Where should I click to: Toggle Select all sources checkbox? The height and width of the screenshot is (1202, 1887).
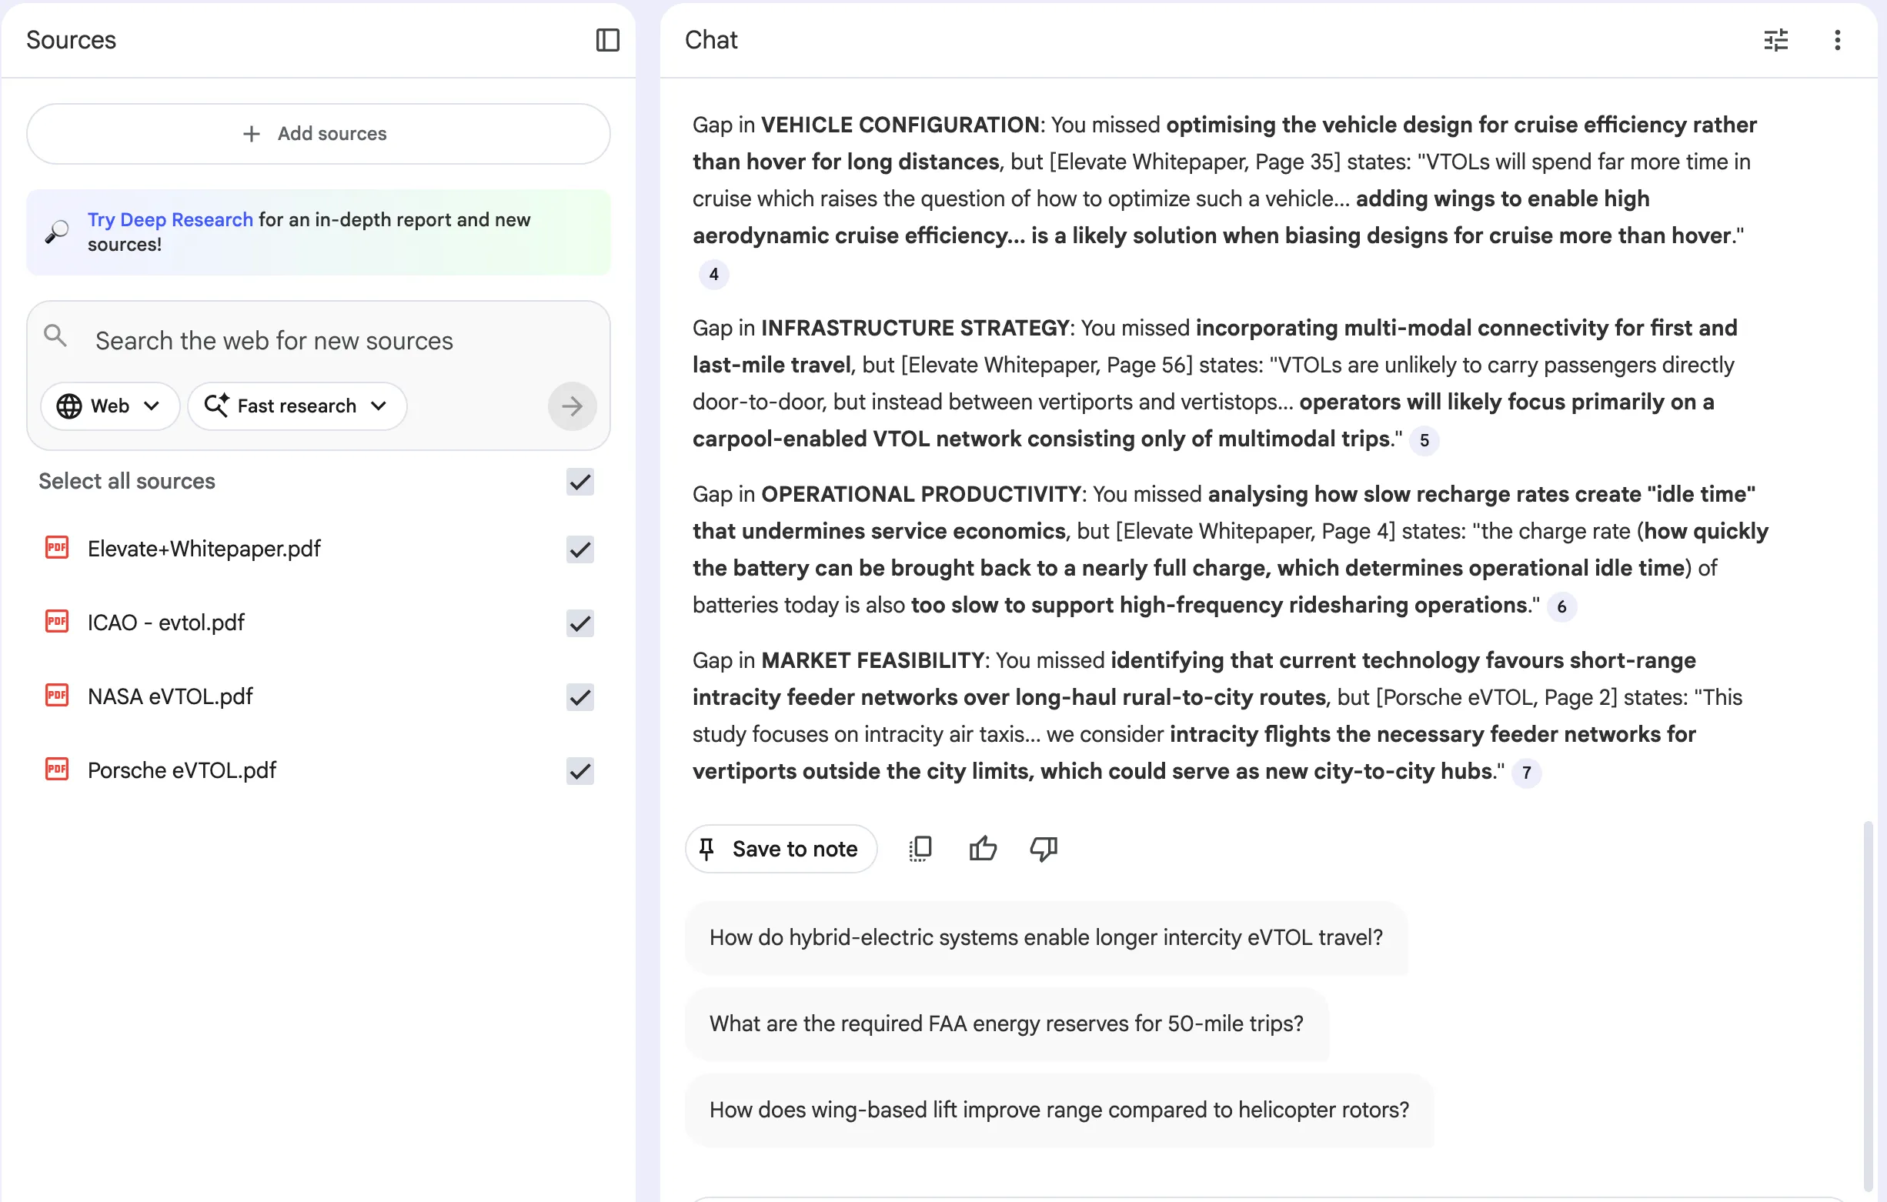[580, 481]
